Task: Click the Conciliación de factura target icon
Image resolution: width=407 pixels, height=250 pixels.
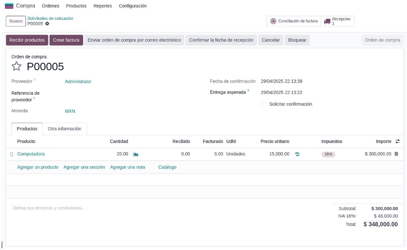Action: (x=273, y=21)
